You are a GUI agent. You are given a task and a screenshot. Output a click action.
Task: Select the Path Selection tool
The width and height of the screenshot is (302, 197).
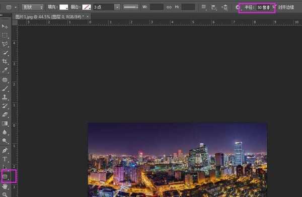pyautogui.click(x=5, y=167)
